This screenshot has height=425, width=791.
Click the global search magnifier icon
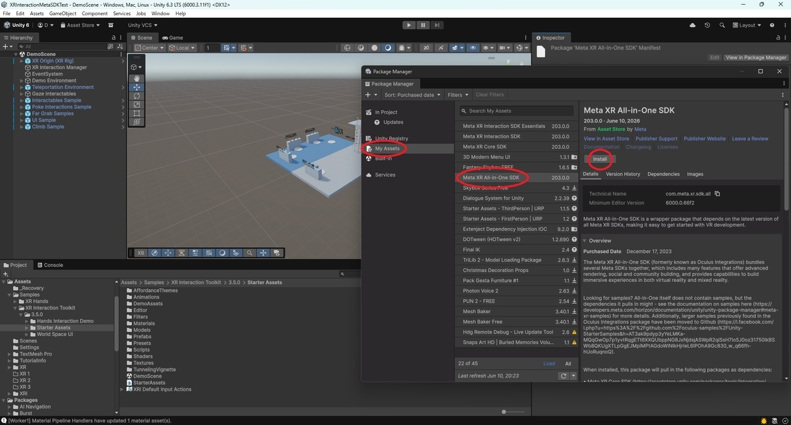720,25
